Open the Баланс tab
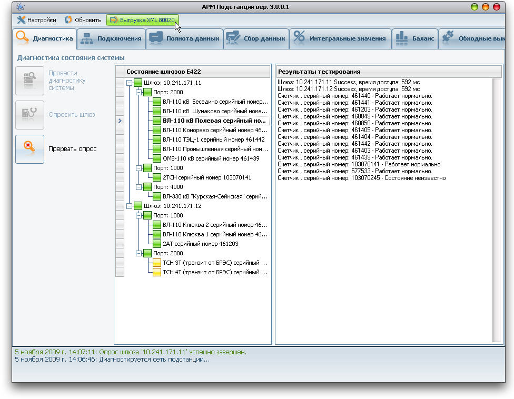The width and height of the screenshot is (514, 399). point(415,38)
